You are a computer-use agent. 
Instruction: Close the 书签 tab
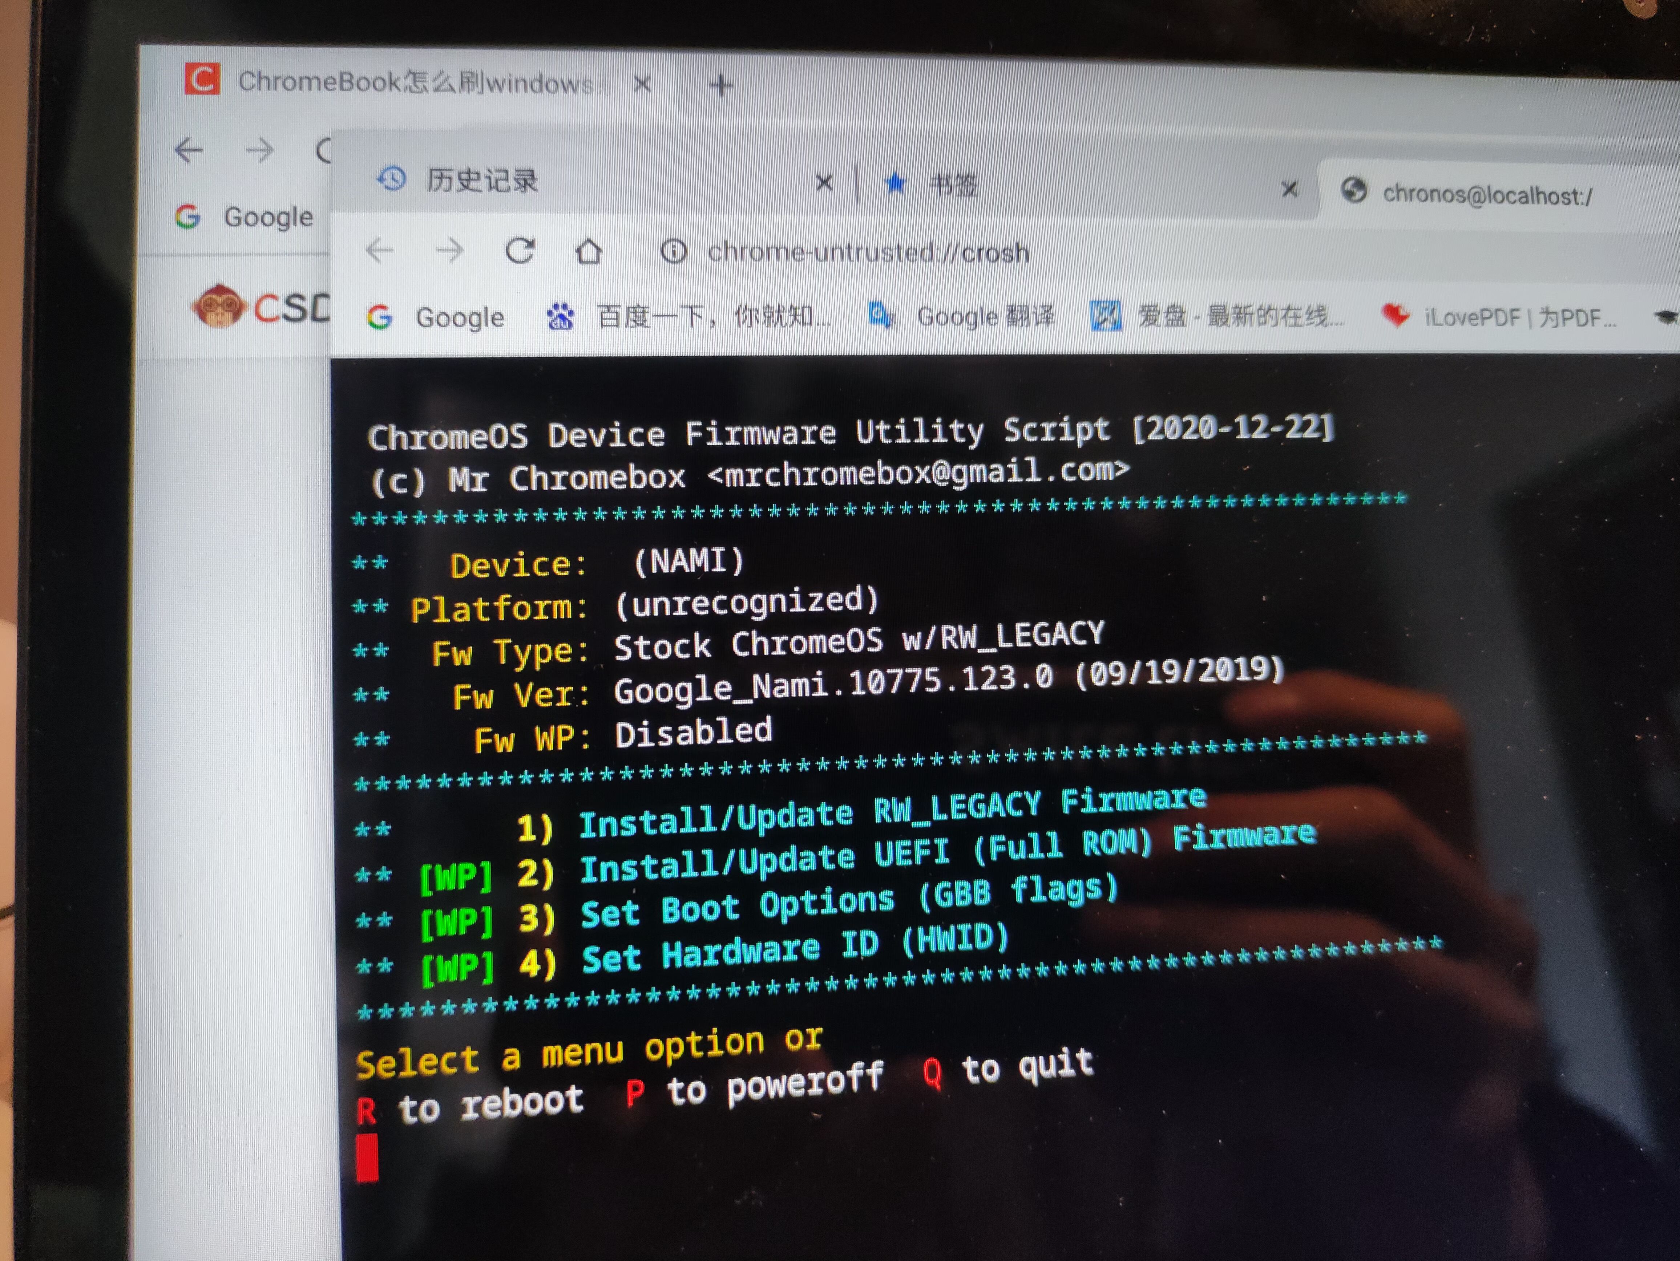[1290, 189]
